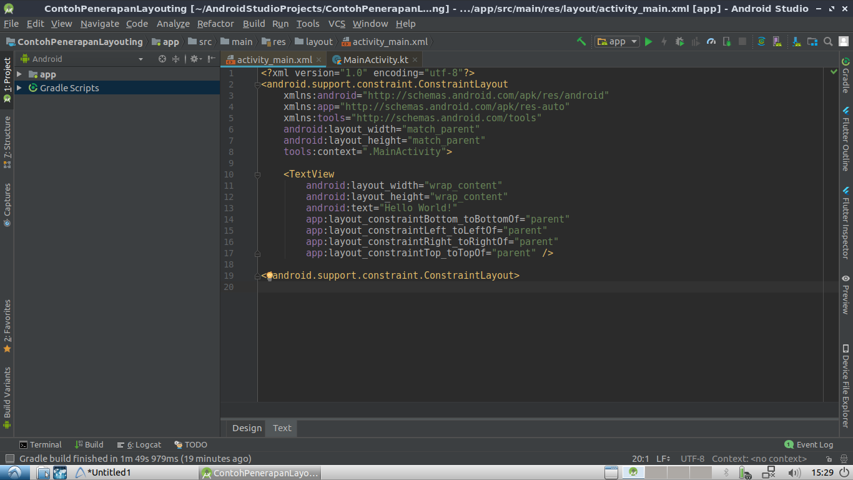The height and width of the screenshot is (480, 853).
Task: Open the Profile app speedometer icon
Action: (x=711, y=42)
